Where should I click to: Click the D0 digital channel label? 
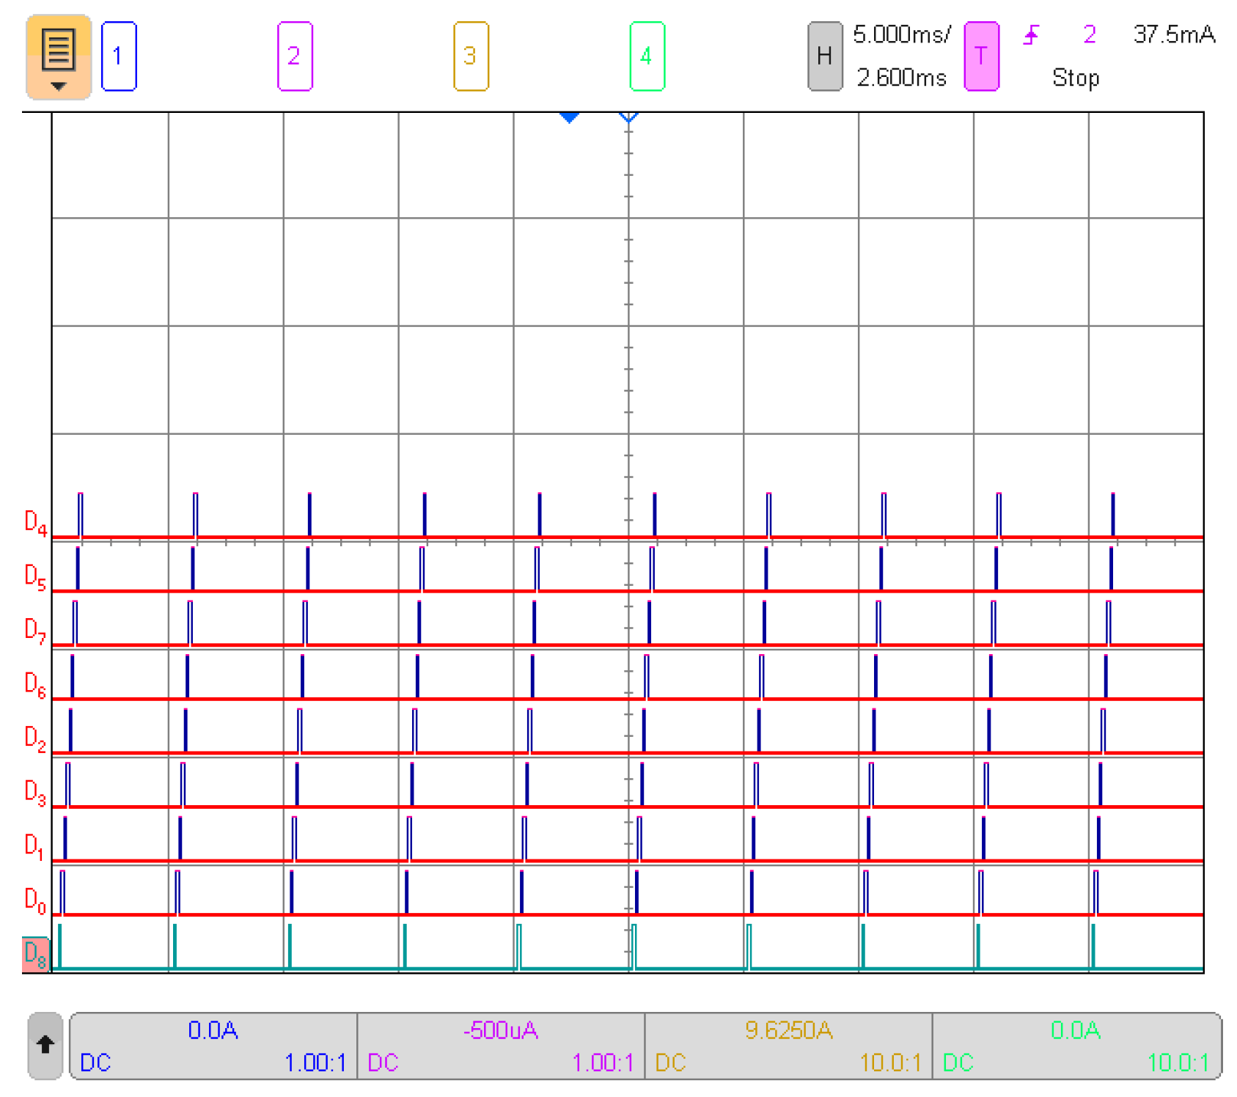[35, 900]
